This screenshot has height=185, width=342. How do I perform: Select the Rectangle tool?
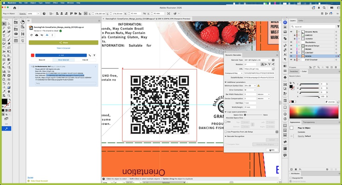(4, 40)
